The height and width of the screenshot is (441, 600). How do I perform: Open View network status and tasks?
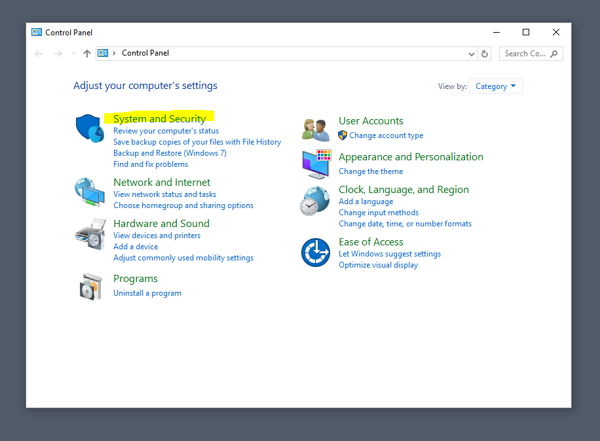[165, 194]
